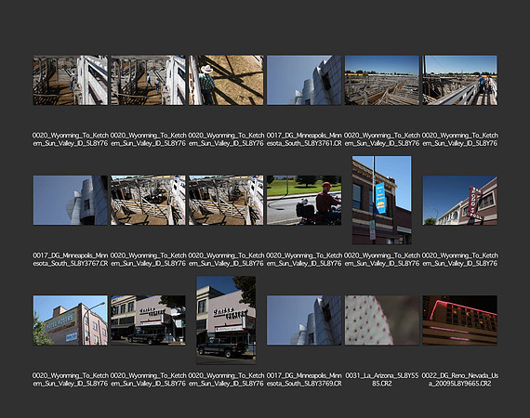The height and width of the screenshot is (418, 530).
Task: Open wide stockyard pens thumbnail under blue sky
Action: (382, 80)
